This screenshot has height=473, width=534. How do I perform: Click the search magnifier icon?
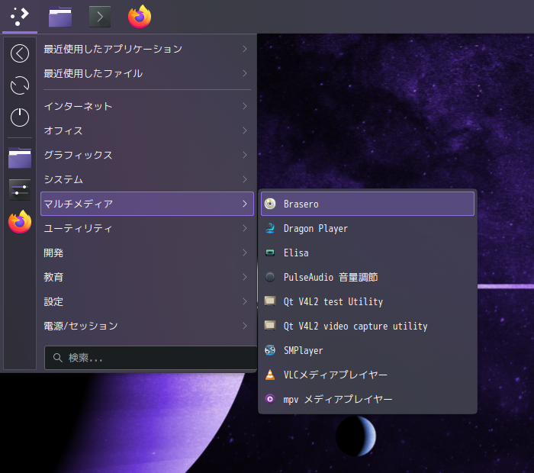57,358
